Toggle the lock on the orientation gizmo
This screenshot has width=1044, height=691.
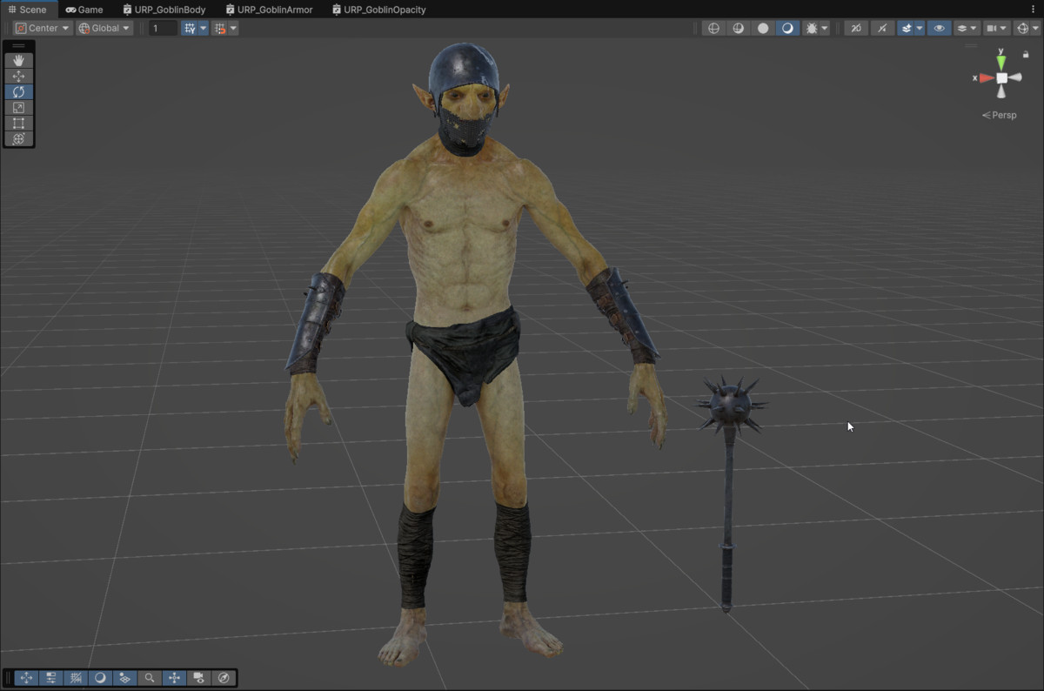[x=1026, y=55]
